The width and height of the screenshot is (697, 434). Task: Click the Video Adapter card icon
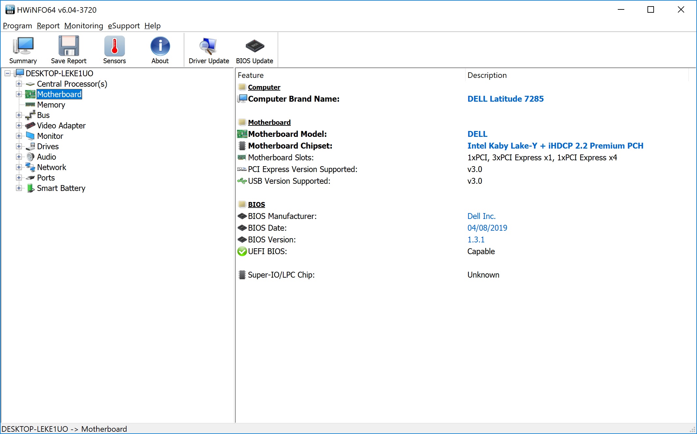tap(30, 125)
